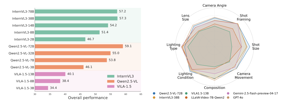Click the Shot Size radar label
This screenshot has width=290, height=102.
pos(256,46)
